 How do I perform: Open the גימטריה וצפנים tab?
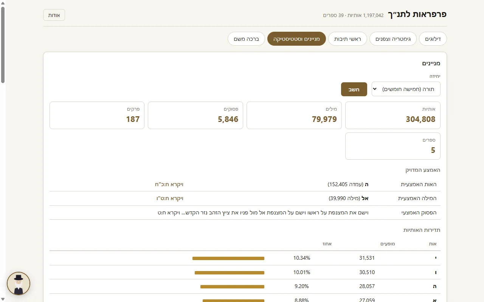[x=393, y=39]
